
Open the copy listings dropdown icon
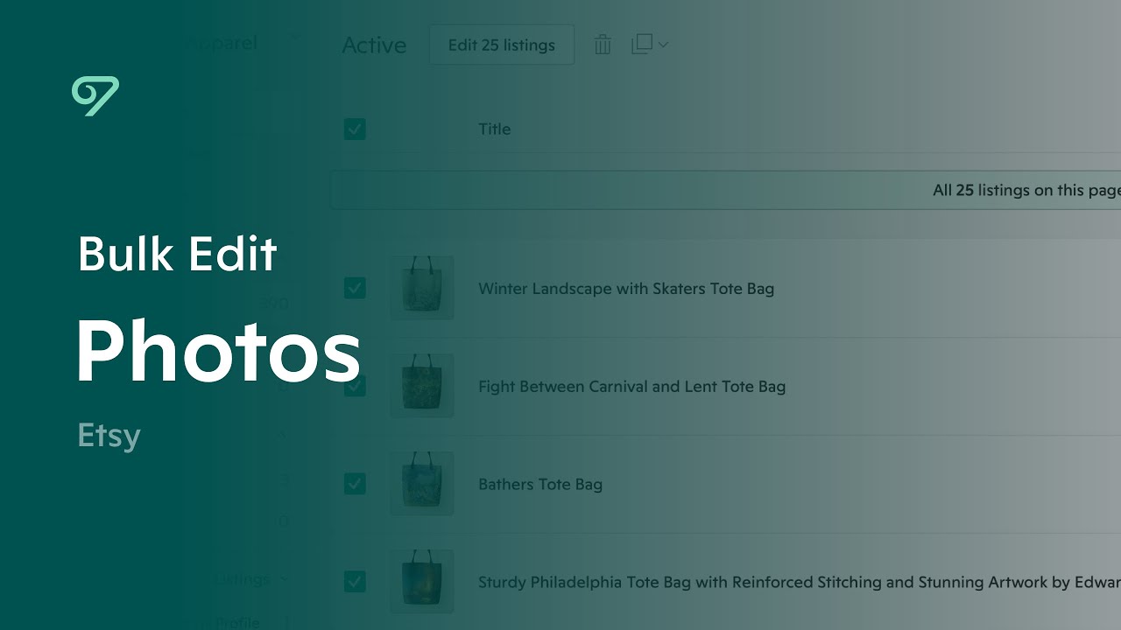[x=649, y=44]
